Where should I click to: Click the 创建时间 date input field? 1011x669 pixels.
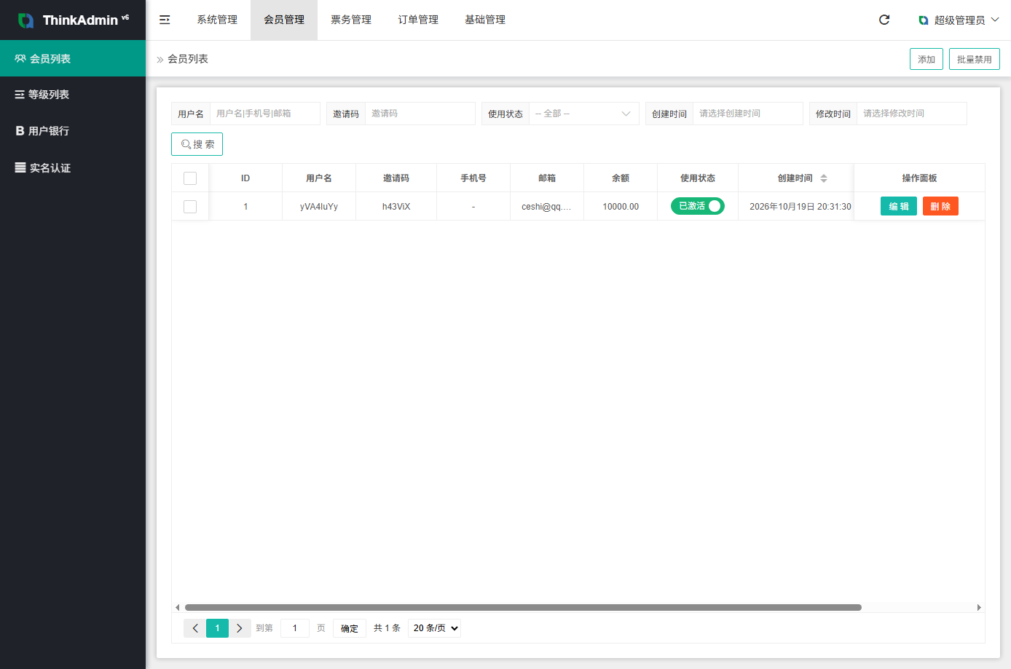(748, 114)
